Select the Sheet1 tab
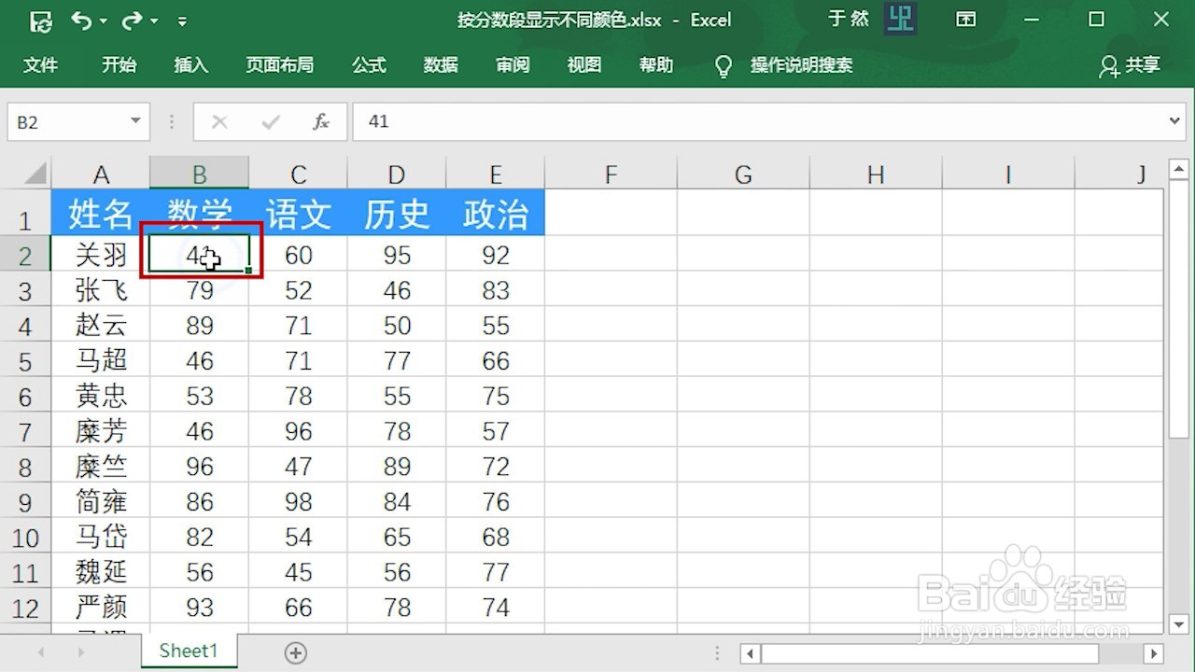 (x=188, y=651)
